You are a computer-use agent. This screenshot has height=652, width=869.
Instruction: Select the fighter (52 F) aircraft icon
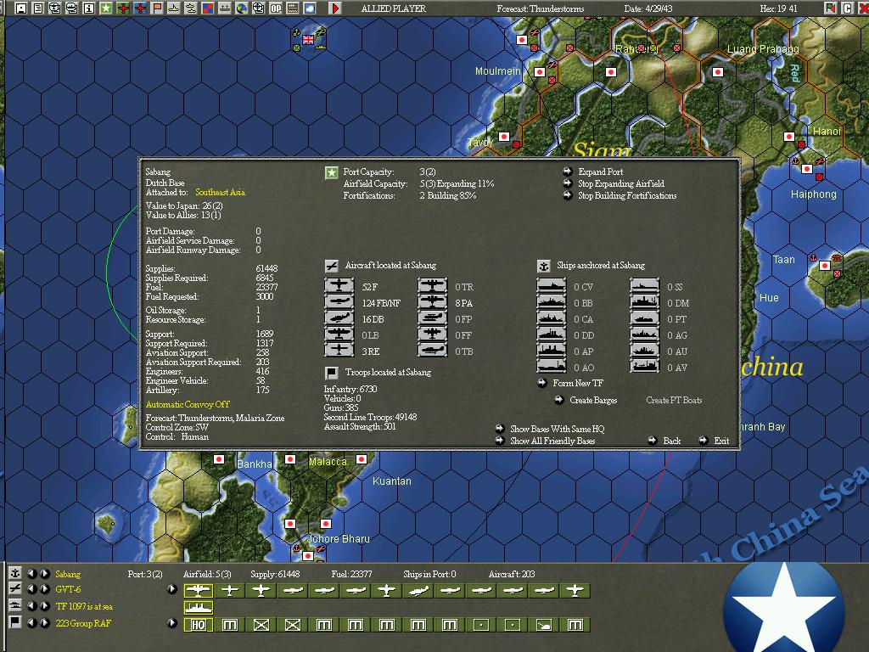(x=339, y=286)
